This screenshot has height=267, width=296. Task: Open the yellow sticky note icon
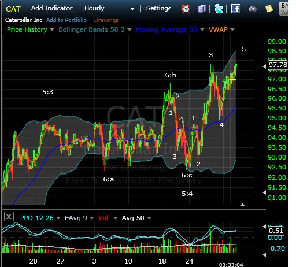(x=269, y=9)
